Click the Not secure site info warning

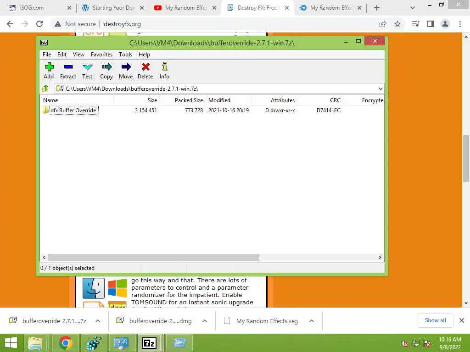pos(75,24)
